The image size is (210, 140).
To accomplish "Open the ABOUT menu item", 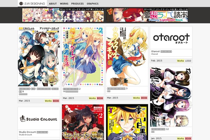I will click(53, 4).
